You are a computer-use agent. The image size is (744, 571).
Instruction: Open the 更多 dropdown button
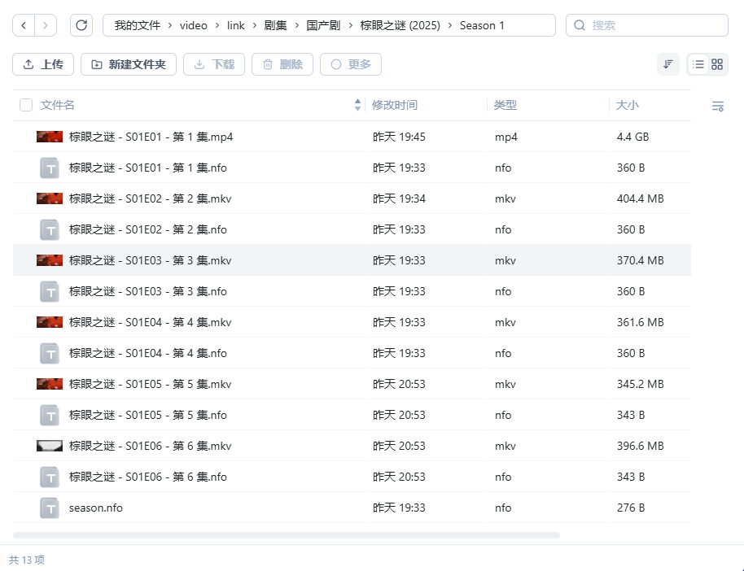pos(351,64)
